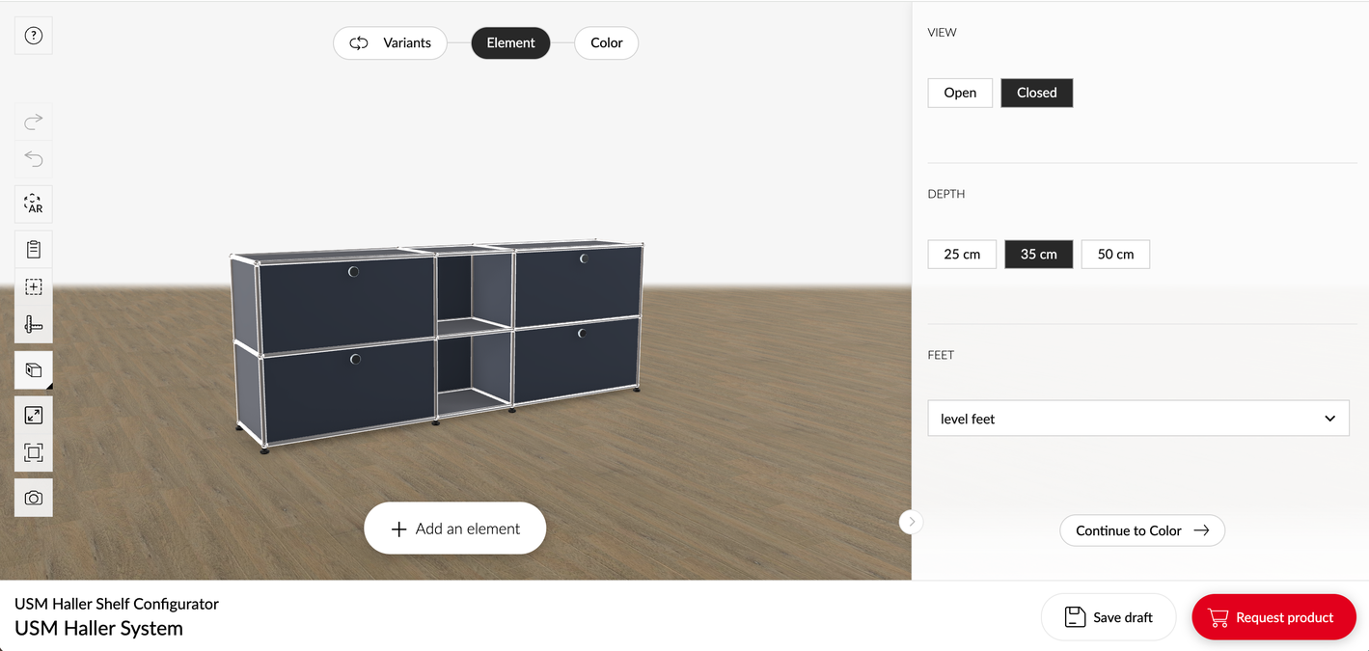Open the level feet dropdown
The height and width of the screenshot is (651, 1369).
tap(1138, 418)
